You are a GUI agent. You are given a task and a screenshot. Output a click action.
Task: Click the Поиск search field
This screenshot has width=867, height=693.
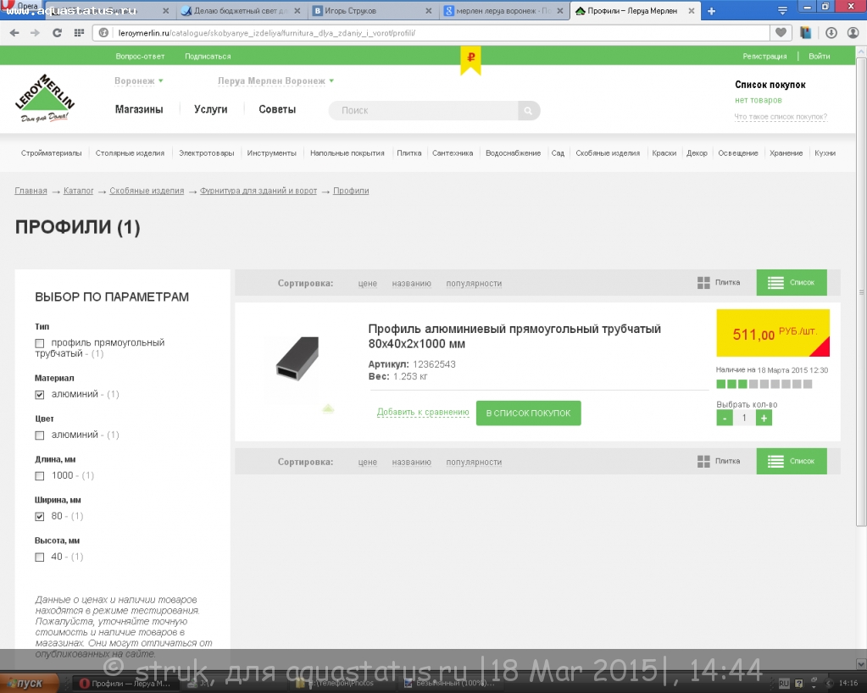point(423,110)
